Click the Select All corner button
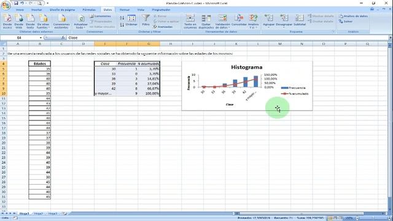The height and width of the screenshot is (221, 393). (x=4, y=44)
